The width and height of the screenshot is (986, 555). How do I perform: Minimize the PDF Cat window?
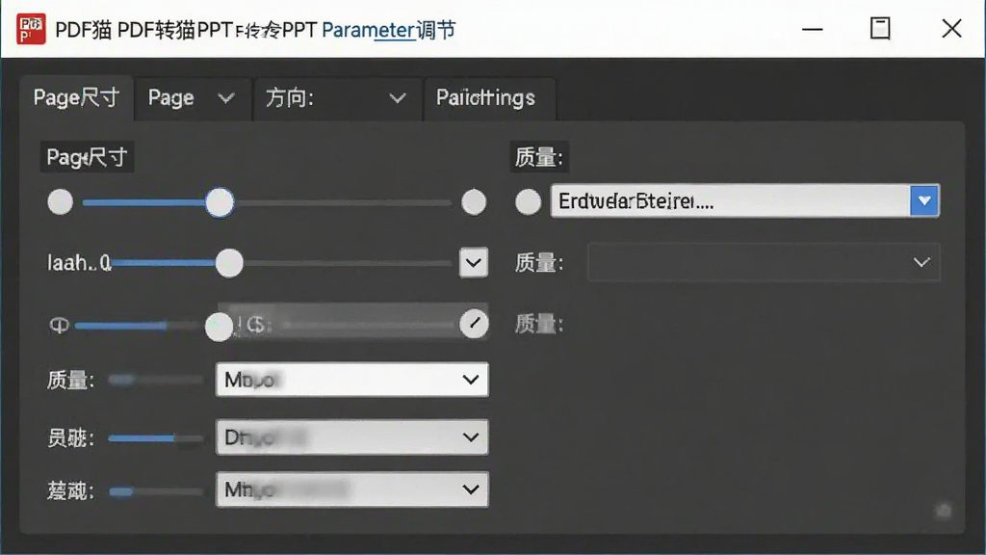(813, 29)
